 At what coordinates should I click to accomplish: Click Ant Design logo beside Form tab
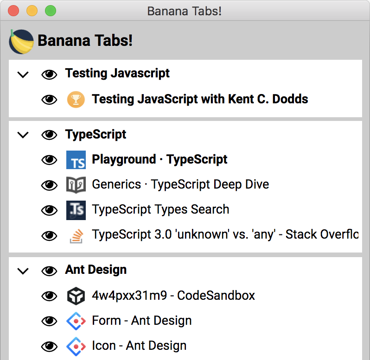(x=76, y=321)
